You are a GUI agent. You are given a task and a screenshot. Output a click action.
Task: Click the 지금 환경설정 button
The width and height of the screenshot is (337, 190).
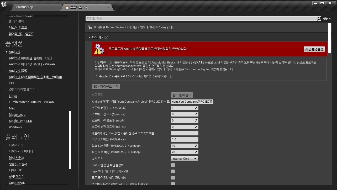pos(314,49)
